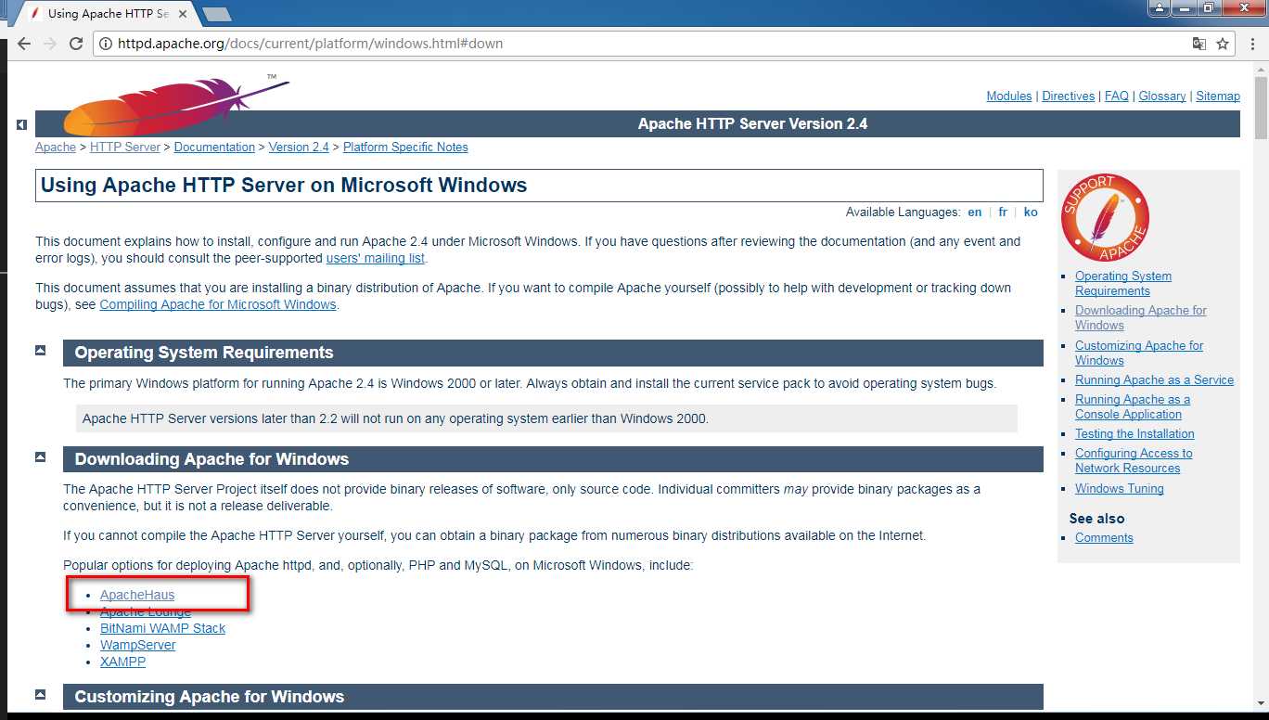Open a new browser tab

217,14
